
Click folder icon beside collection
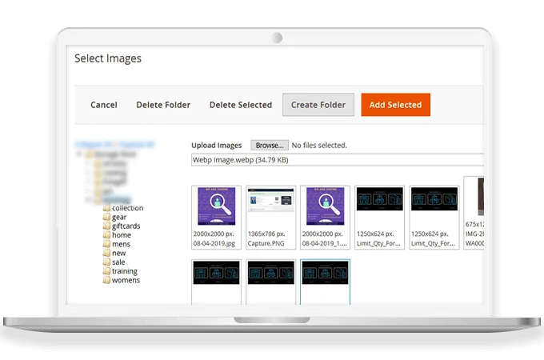click(x=106, y=208)
